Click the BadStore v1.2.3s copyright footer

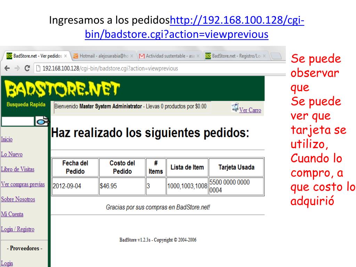pos(158,240)
